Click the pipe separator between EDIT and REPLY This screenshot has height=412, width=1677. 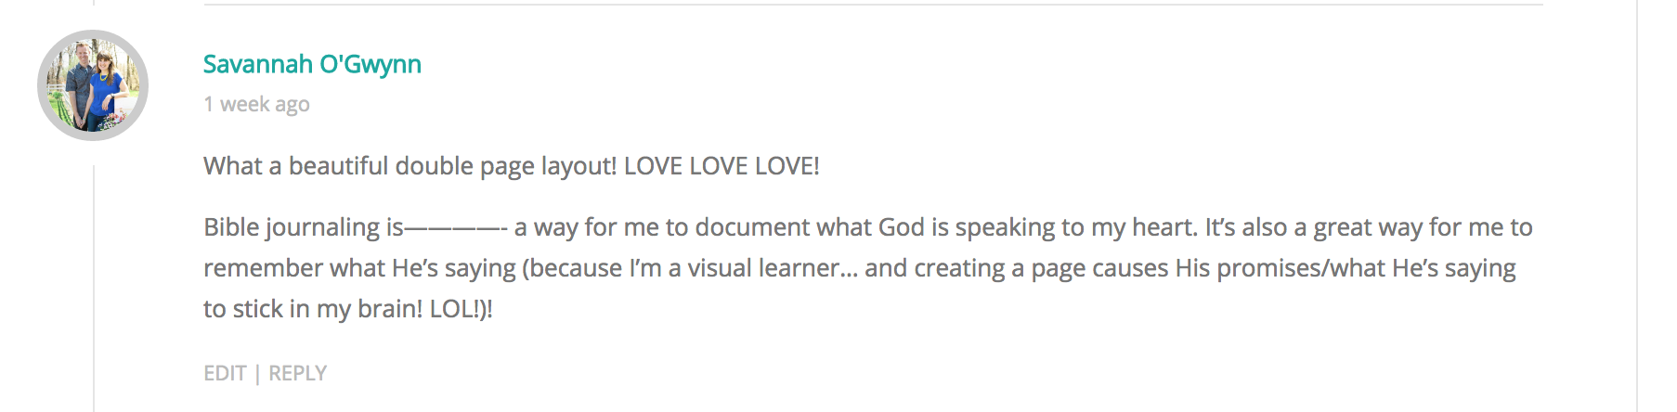coord(257,373)
